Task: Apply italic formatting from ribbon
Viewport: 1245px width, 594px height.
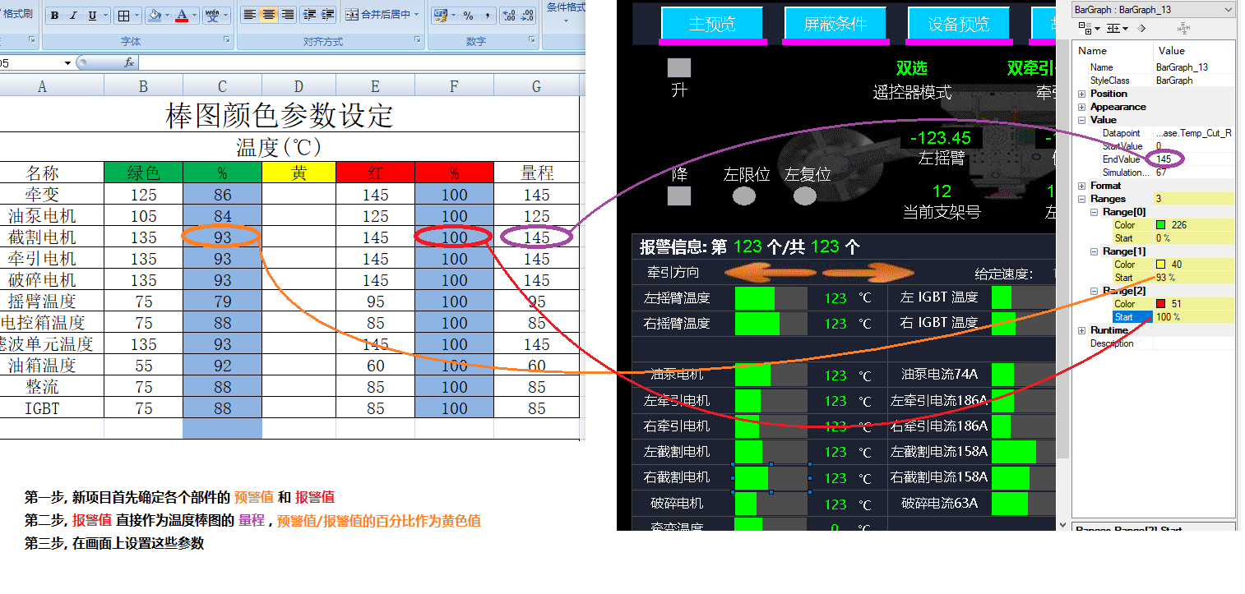Action: (73, 16)
